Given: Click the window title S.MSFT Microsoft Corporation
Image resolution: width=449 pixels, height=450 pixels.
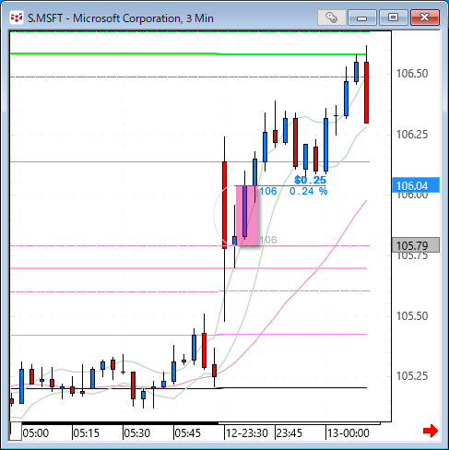Looking at the screenshot, I should (x=121, y=18).
